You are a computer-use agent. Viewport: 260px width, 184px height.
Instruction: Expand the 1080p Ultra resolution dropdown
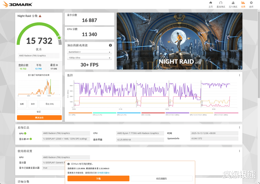[x=90, y=58]
